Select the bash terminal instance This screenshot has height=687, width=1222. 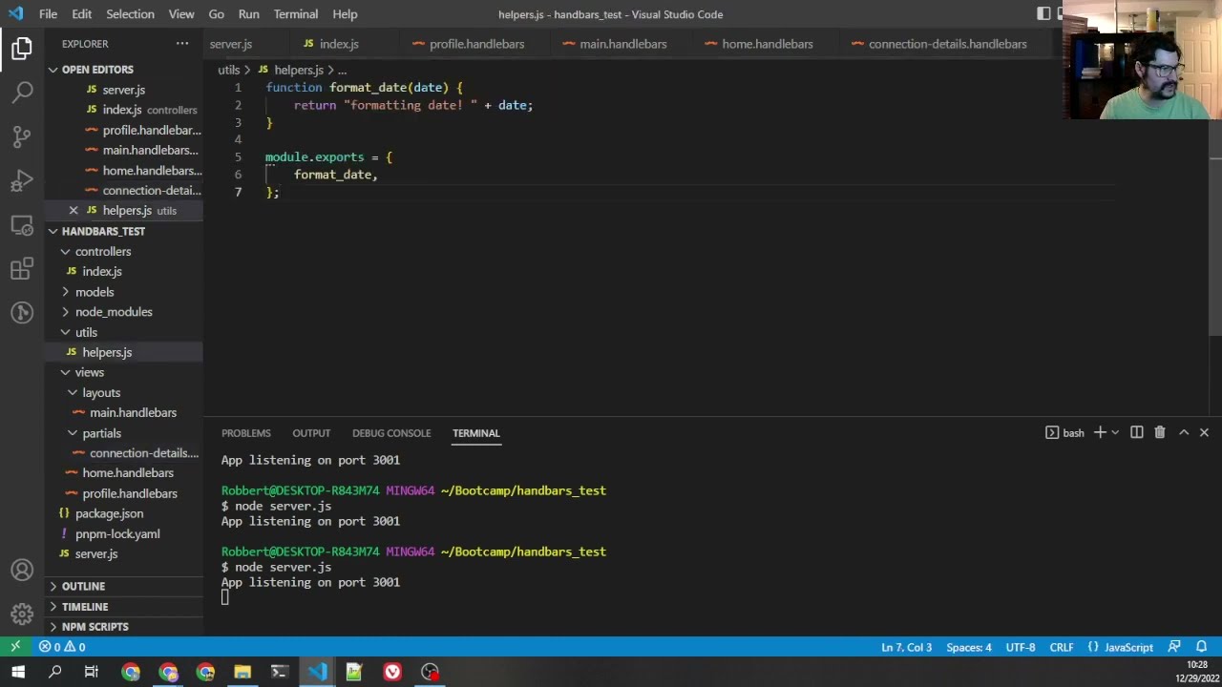click(x=1065, y=433)
